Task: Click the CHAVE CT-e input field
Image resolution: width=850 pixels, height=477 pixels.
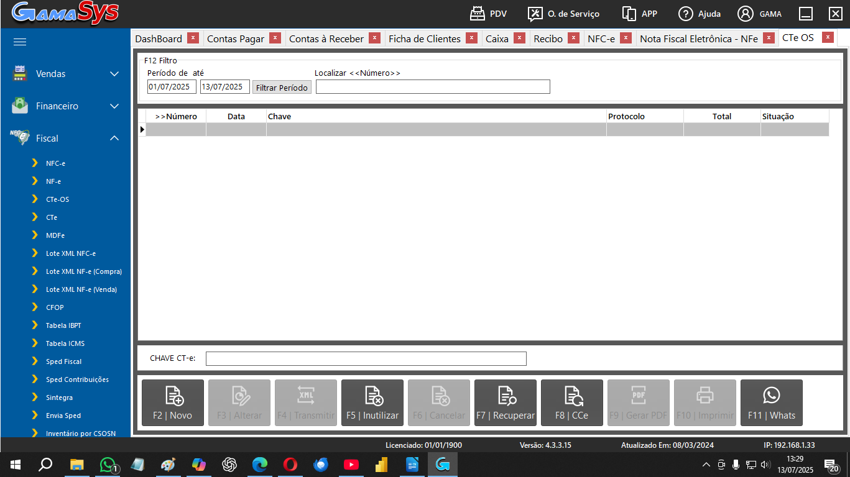Action: [x=366, y=358]
